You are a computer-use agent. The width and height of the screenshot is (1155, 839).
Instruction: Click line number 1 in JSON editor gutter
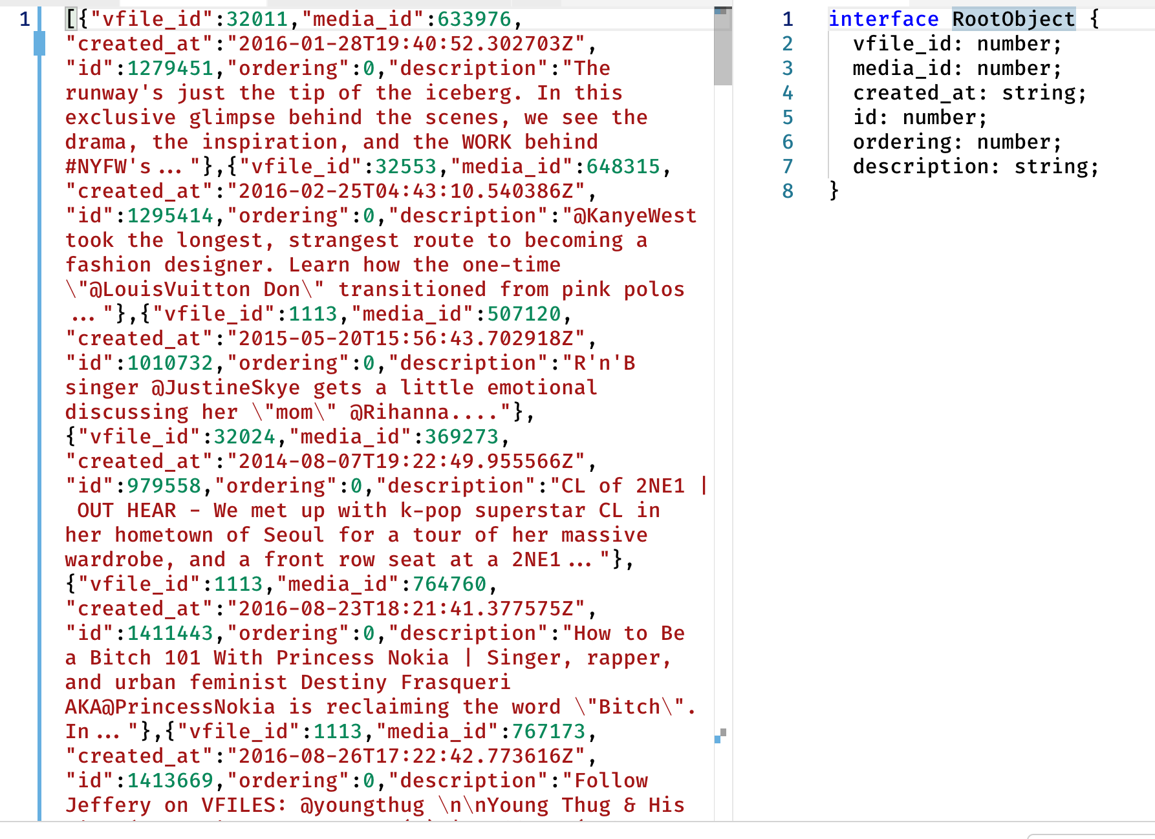click(x=25, y=19)
